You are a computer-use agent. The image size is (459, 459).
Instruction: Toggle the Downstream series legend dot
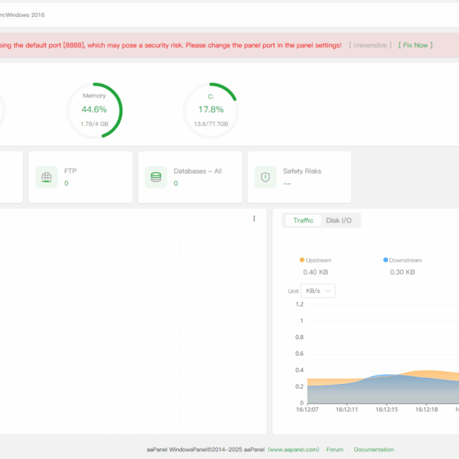[x=386, y=260]
